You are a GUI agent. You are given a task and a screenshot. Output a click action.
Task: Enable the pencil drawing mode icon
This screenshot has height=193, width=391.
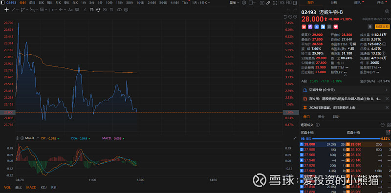point(268,3)
